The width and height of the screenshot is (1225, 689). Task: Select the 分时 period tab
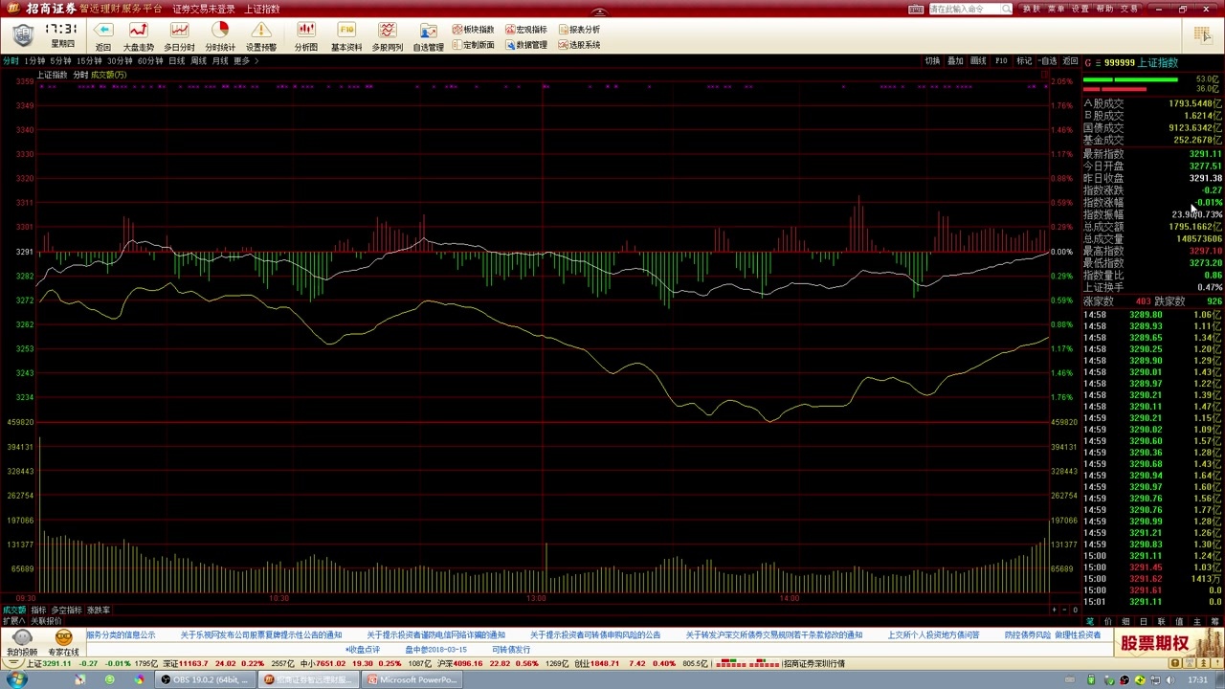click(11, 61)
